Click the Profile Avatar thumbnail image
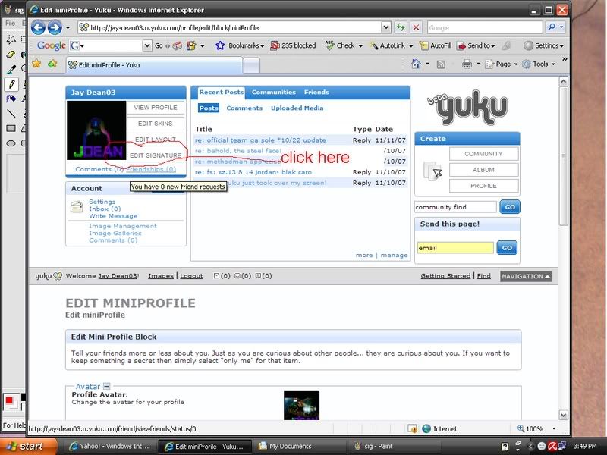 [301, 405]
